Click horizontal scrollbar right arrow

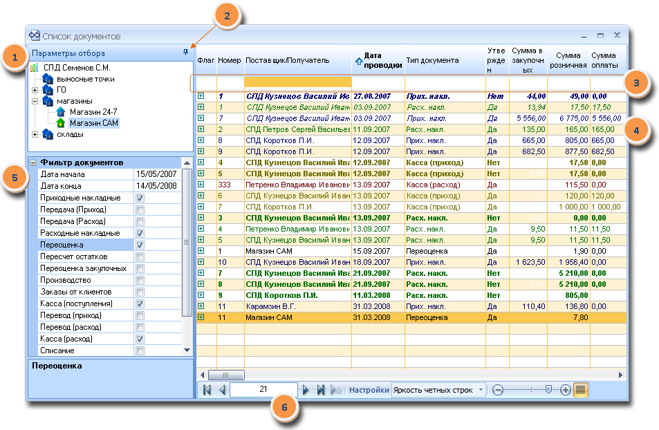tap(621, 375)
